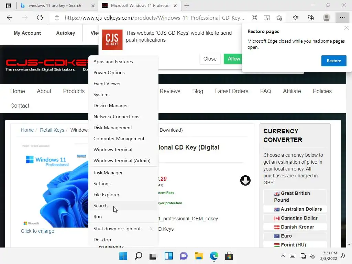Select Australian Dollars currency
Image resolution: width=352 pixels, height=264 pixels.
(295, 209)
